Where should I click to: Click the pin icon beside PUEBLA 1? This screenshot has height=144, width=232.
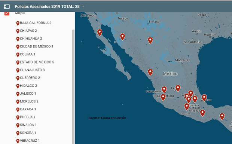click(18, 117)
